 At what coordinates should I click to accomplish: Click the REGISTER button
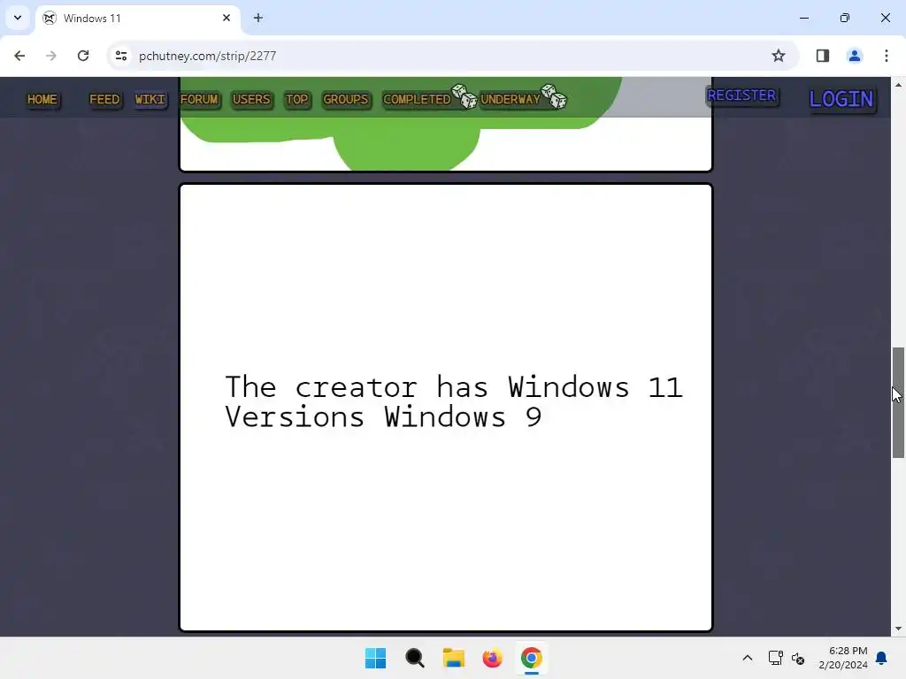[x=742, y=95]
